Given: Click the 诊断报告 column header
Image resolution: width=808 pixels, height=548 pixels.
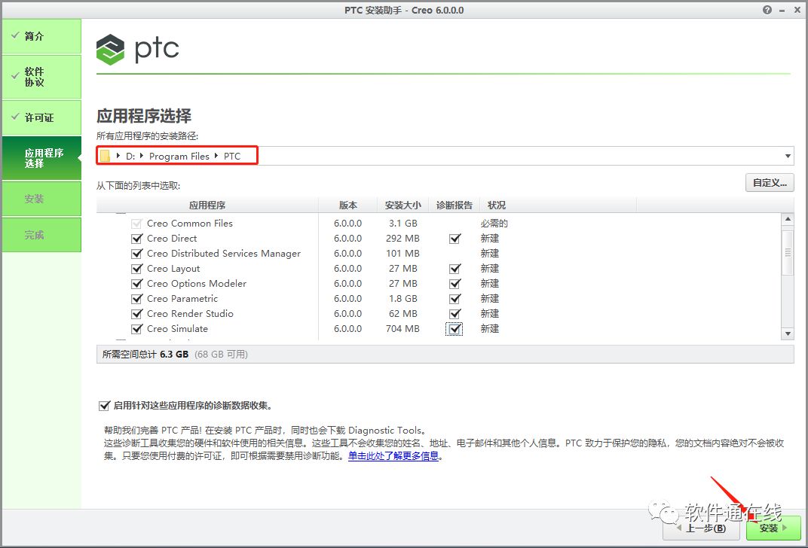Looking at the screenshot, I should [x=454, y=205].
